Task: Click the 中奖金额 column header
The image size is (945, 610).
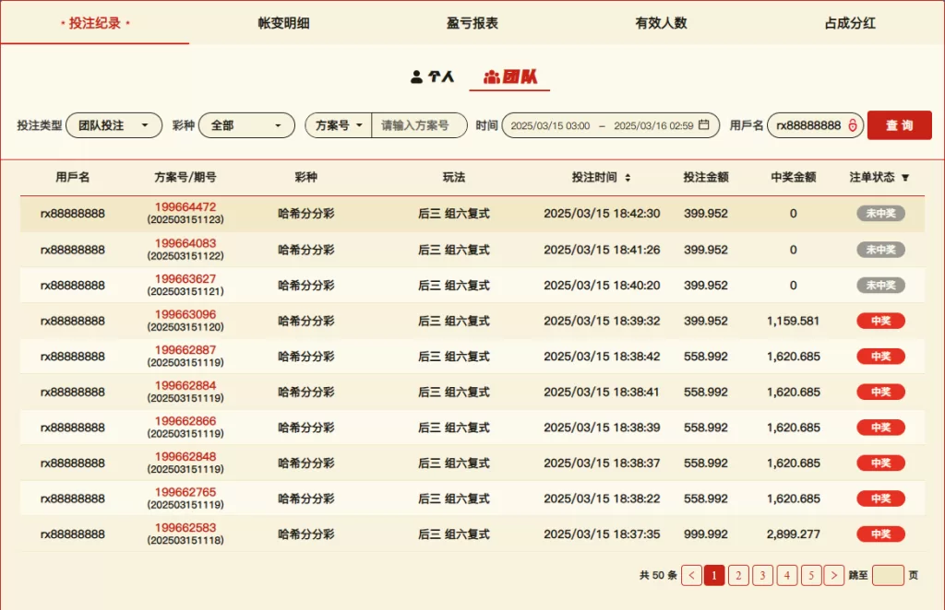Action: pyautogui.click(x=793, y=177)
